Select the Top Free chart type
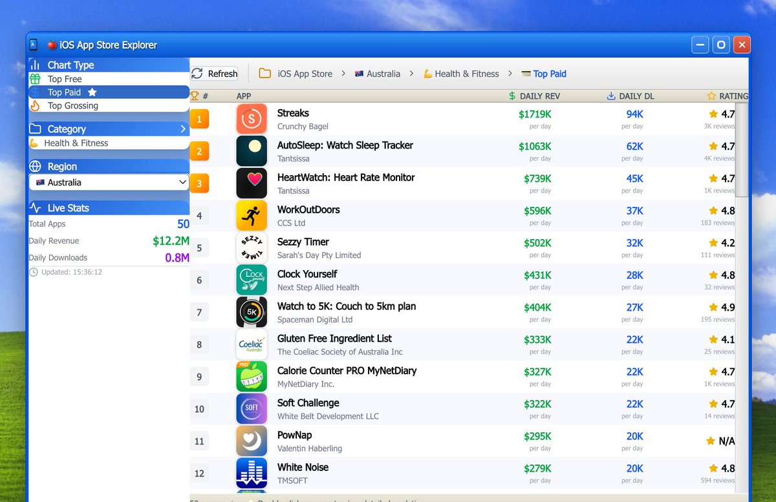776x502 pixels. 109,79
